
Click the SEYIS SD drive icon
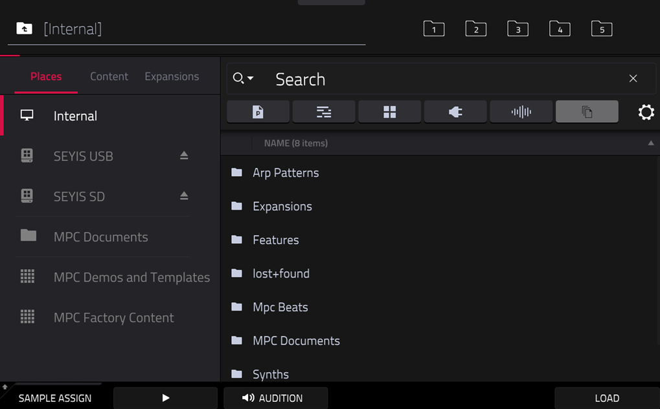(27, 196)
